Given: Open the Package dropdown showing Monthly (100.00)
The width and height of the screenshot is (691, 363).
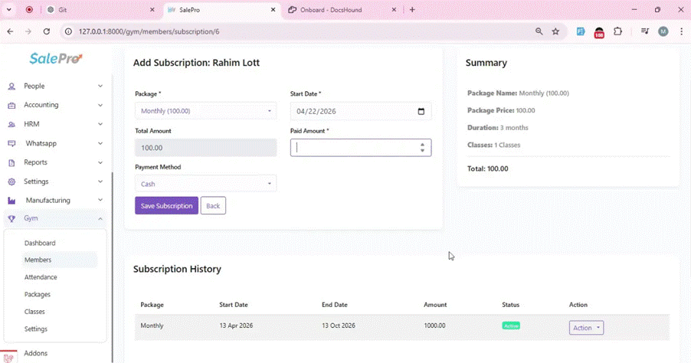Looking at the screenshot, I should pyautogui.click(x=205, y=112).
